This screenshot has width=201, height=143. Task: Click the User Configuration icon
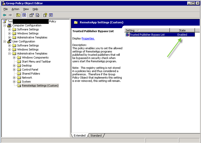(x=9, y=41)
